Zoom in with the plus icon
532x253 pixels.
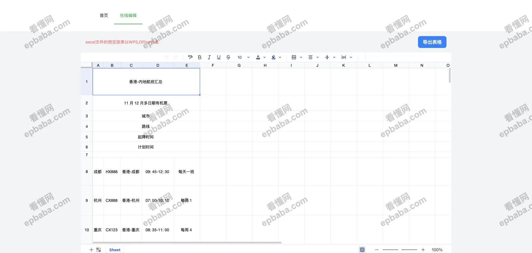(x=423, y=250)
